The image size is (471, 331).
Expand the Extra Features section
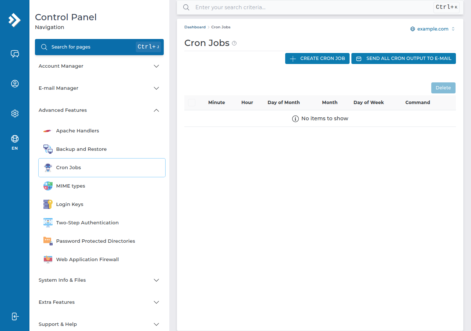pos(99,302)
